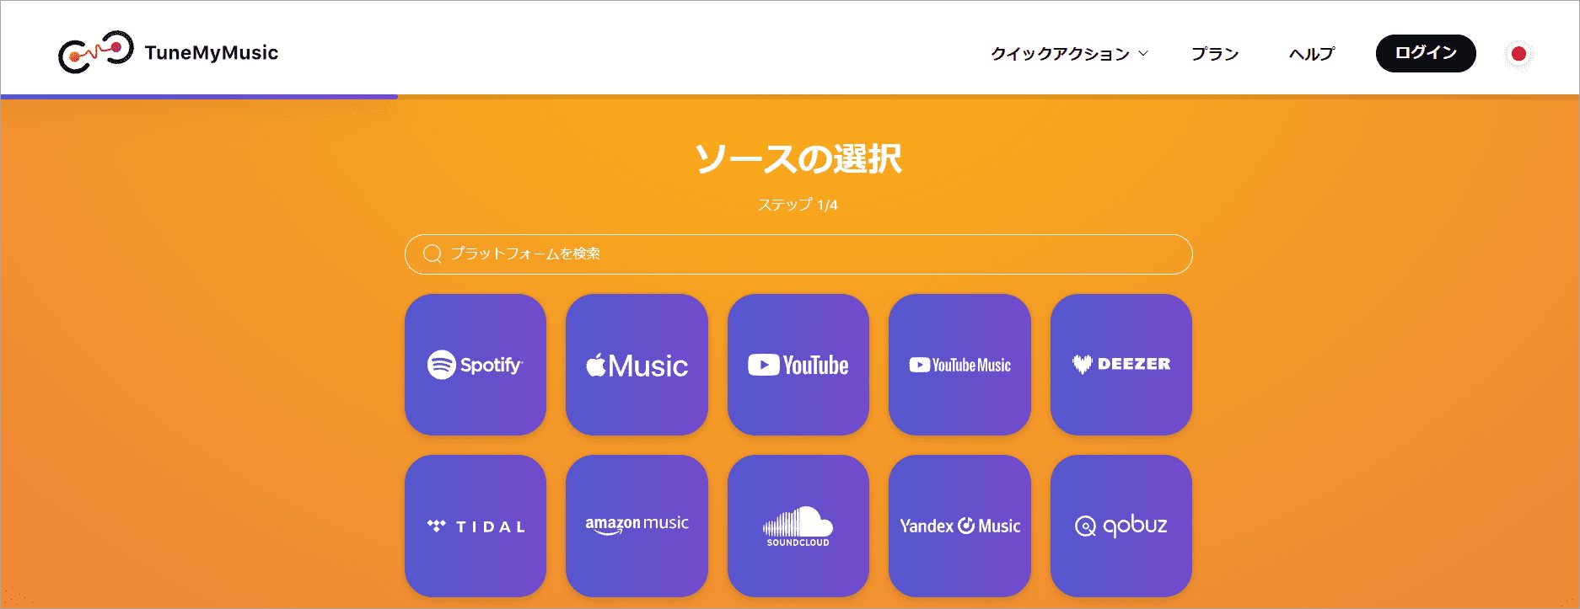Select Spotify as the source platform
Screen dimensions: 1580x609
pyautogui.click(x=476, y=365)
